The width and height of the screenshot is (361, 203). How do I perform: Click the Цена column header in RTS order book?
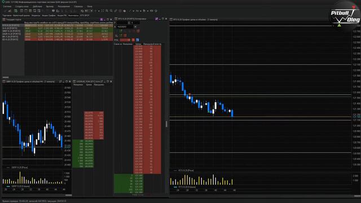pyautogui.click(x=138, y=44)
